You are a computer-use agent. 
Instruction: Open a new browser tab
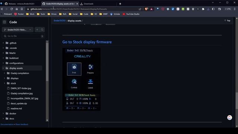[120, 4]
